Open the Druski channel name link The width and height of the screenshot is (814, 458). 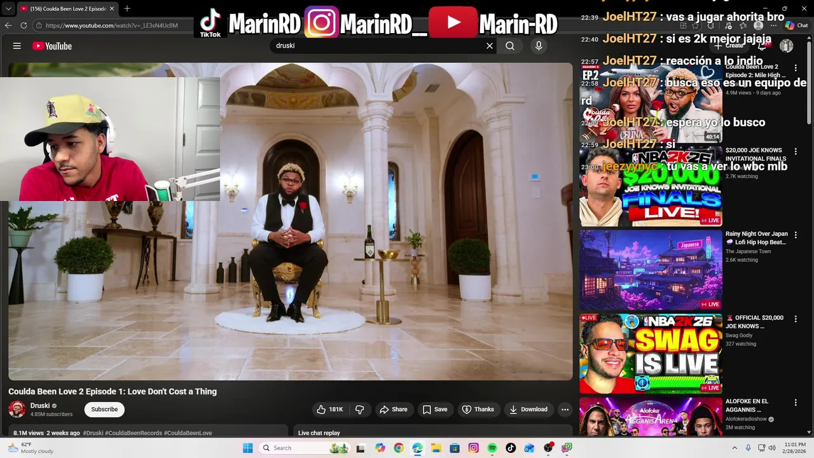pyautogui.click(x=40, y=406)
